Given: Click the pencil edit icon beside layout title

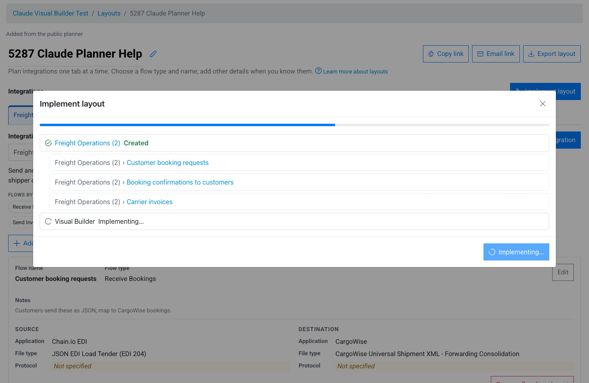Looking at the screenshot, I should pos(153,54).
